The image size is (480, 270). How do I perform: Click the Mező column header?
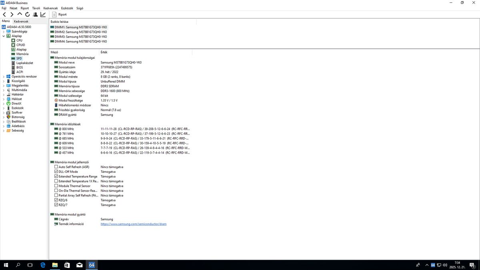(x=74, y=52)
